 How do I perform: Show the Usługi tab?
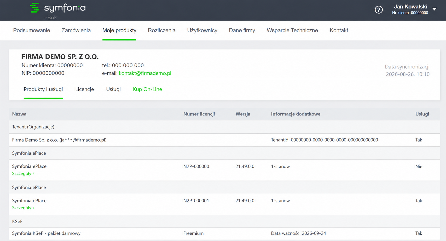[x=113, y=89]
